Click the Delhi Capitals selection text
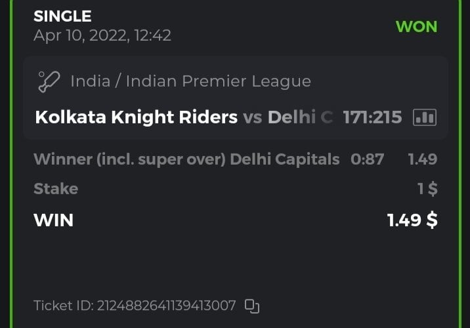The image size is (470, 328). pos(284,159)
